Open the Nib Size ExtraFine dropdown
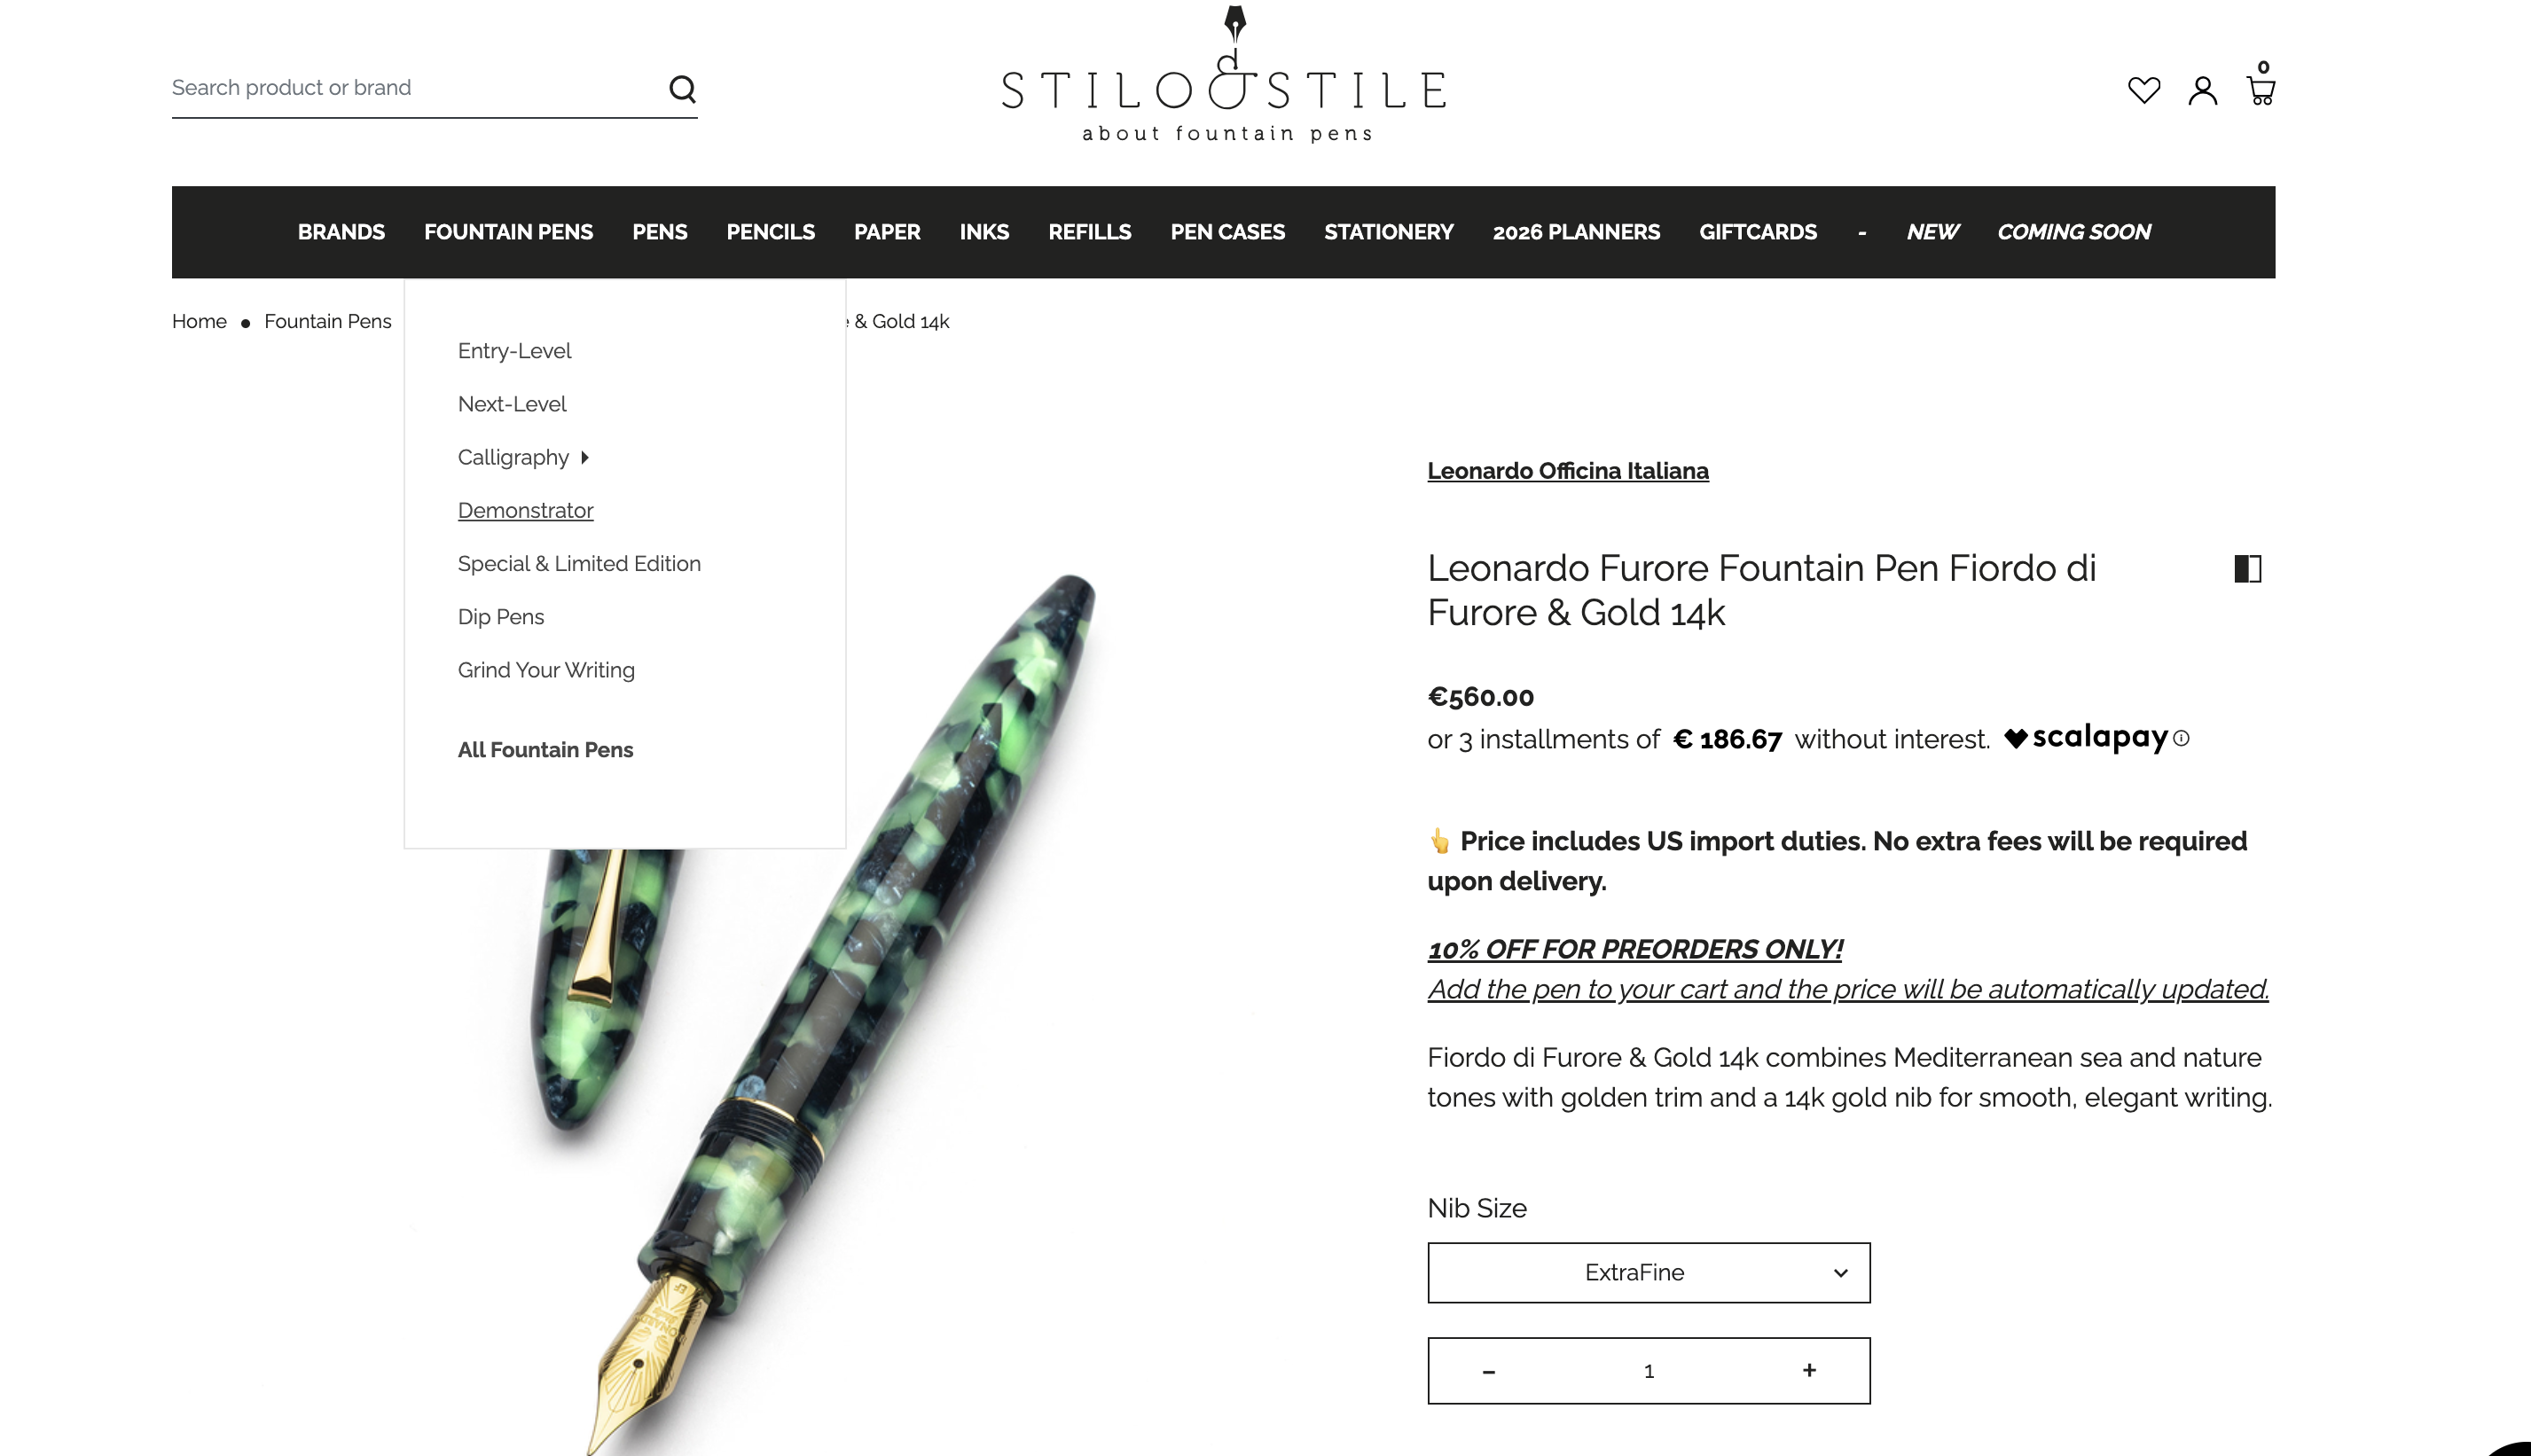Image resolution: width=2531 pixels, height=1456 pixels. (1648, 1272)
